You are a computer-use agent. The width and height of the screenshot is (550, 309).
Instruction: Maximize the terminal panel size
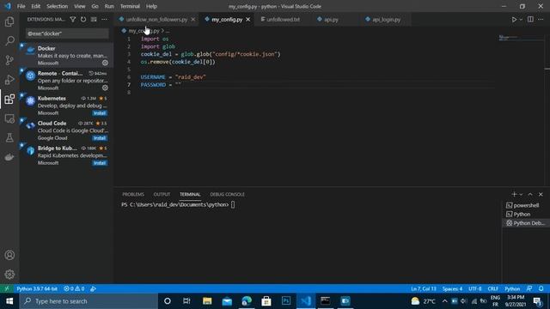(x=530, y=194)
